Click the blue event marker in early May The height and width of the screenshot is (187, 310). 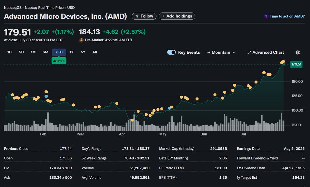click(x=169, y=108)
